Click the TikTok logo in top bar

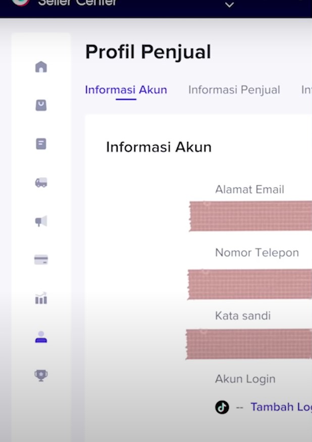pyautogui.click(x=21, y=3)
